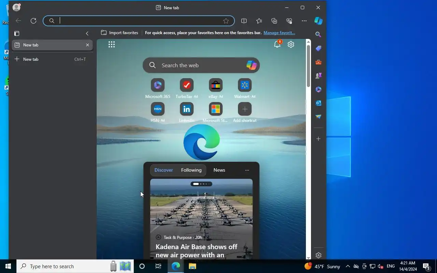Open page settings gear
The width and height of the screenshot is (437, 273).
[x=291, y=44]
